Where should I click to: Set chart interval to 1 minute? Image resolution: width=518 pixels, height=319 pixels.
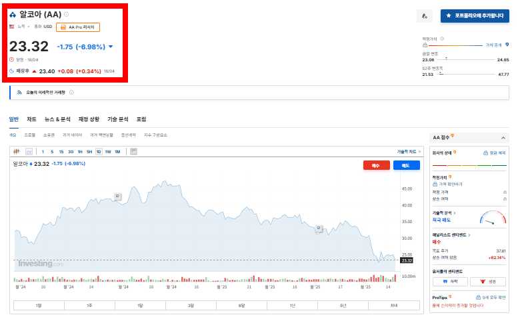point(43,152)
